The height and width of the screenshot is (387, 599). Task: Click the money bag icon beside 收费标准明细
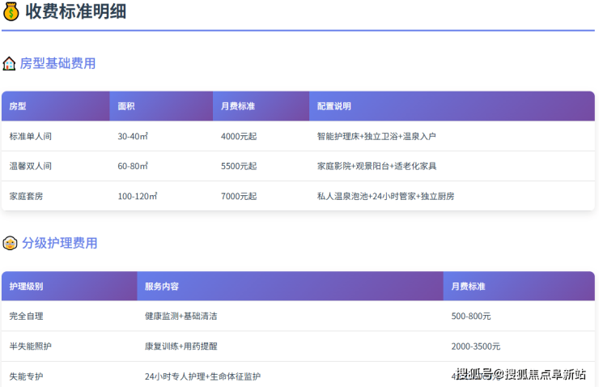tap(11, 12)
